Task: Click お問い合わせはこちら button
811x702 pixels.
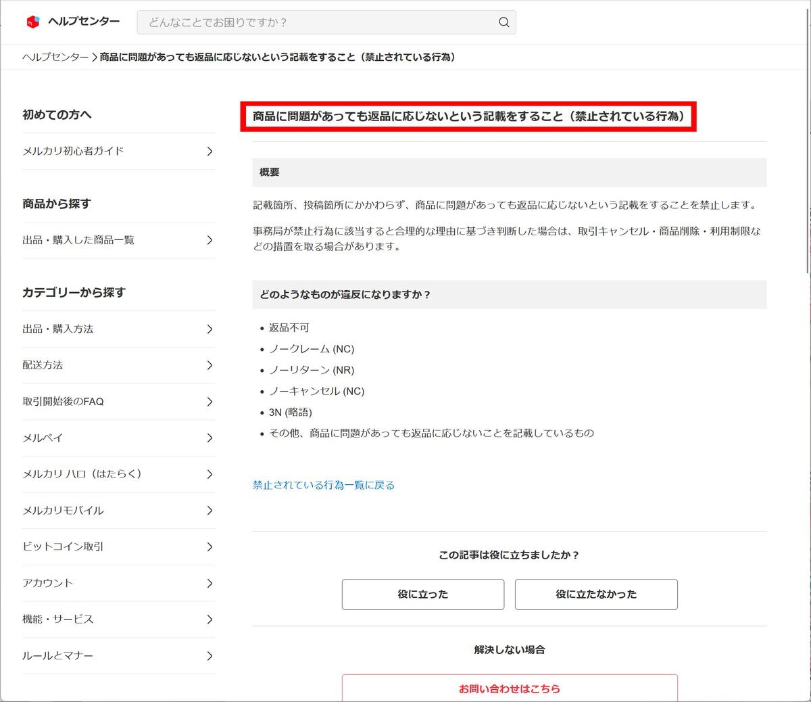Action: [x=510, y=688]
